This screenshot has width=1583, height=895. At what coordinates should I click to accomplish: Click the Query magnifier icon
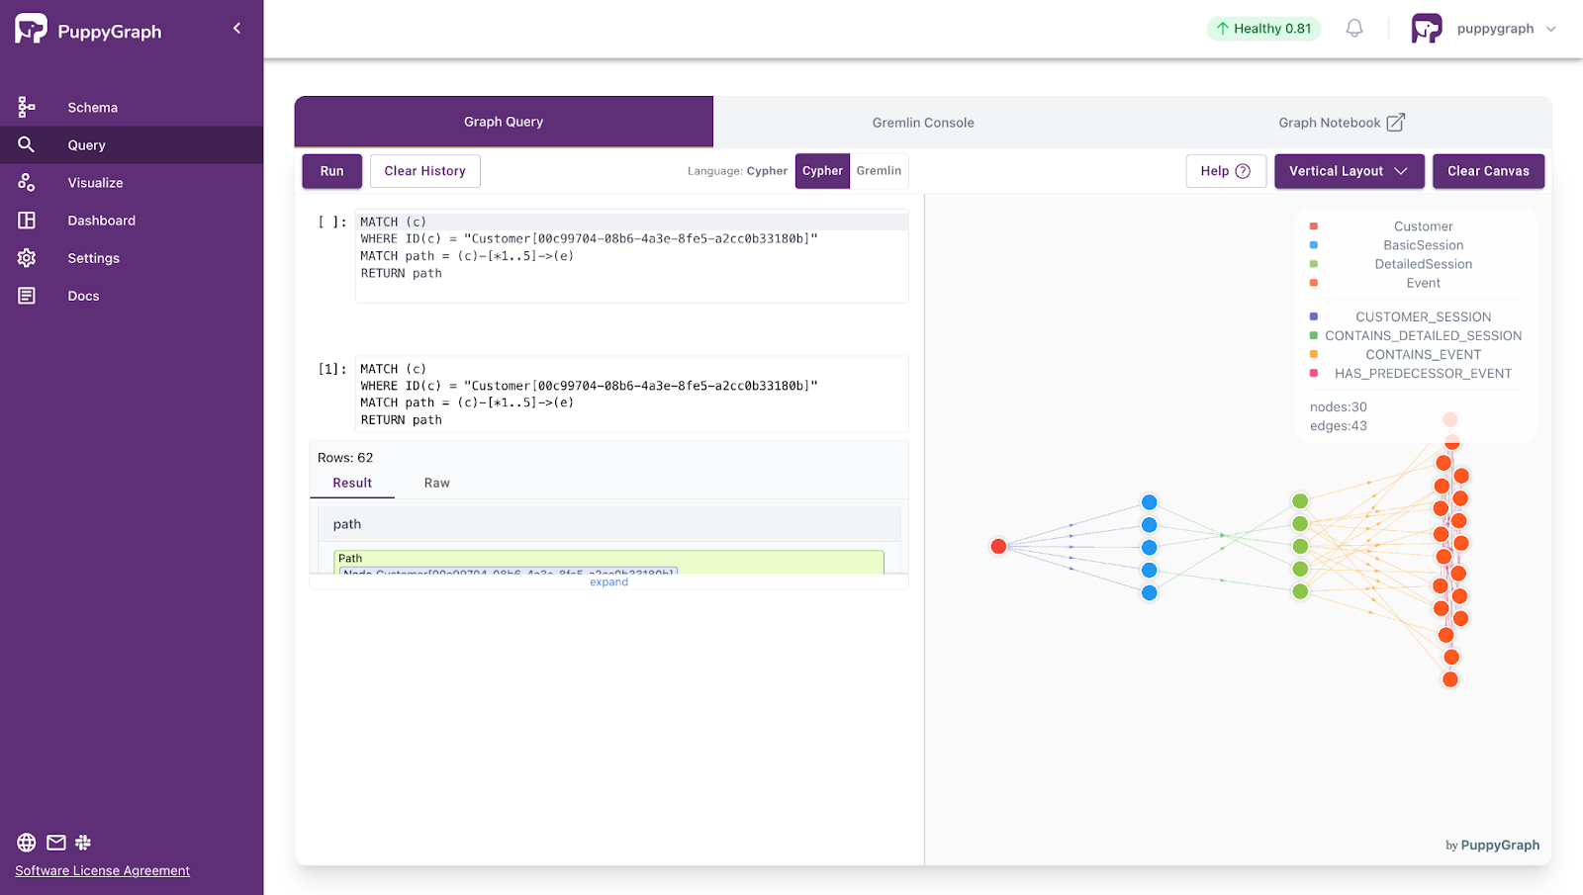click(x=27, y=144)
